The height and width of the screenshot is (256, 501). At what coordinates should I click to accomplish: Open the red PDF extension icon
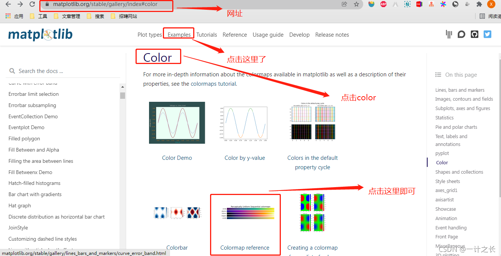tap(419, 4)
